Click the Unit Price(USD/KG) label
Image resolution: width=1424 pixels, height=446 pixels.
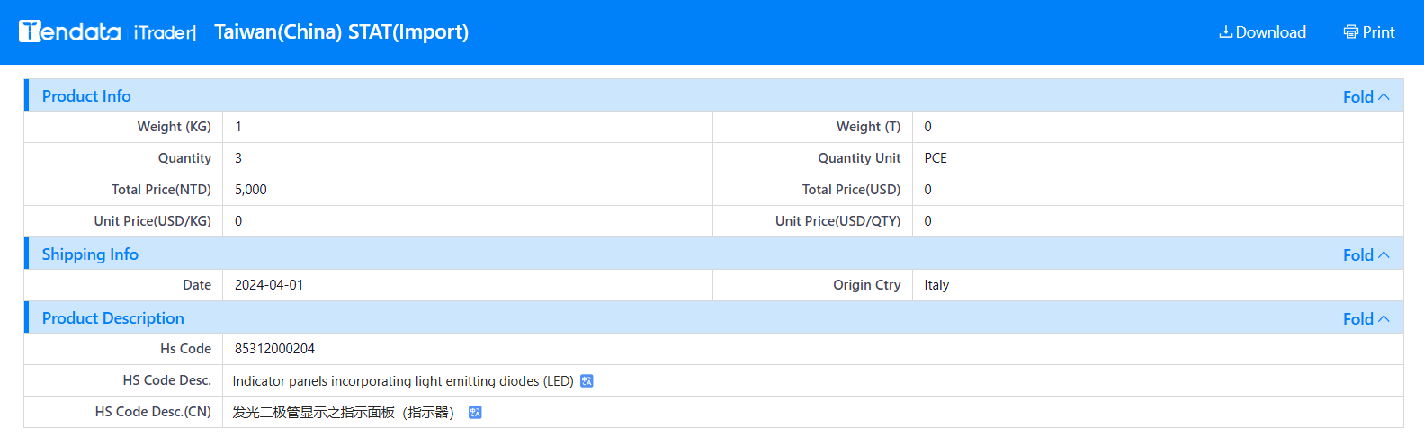pos(152,221)
